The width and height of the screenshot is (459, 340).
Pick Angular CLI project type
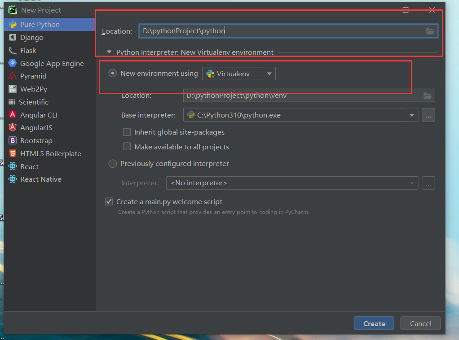pos(50,115)
